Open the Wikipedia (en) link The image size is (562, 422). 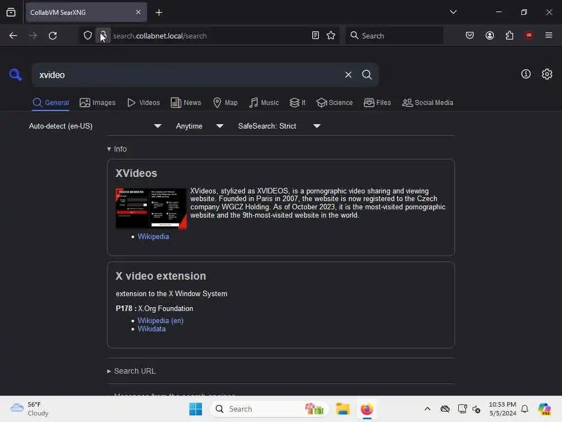[161, 320]
